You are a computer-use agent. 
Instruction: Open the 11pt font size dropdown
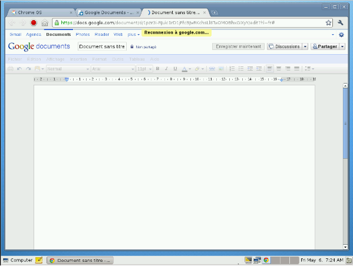click(x=144, y=69)
